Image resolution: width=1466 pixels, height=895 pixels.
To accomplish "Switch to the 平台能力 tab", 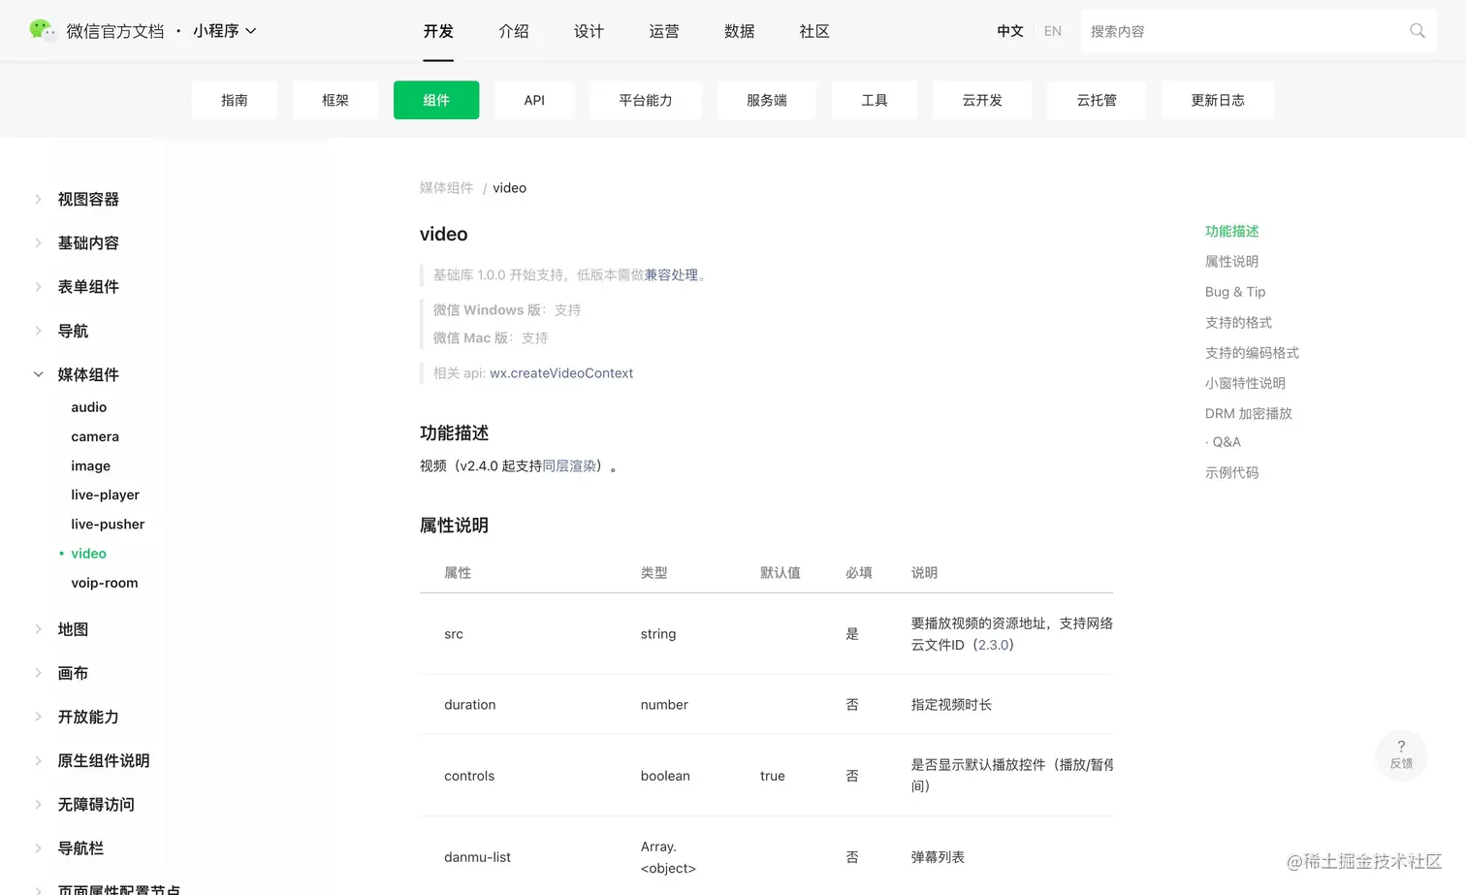I will click(x=646, y=100).
